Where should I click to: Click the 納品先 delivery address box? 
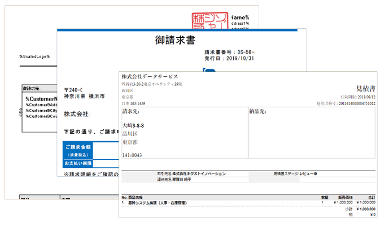312,133
